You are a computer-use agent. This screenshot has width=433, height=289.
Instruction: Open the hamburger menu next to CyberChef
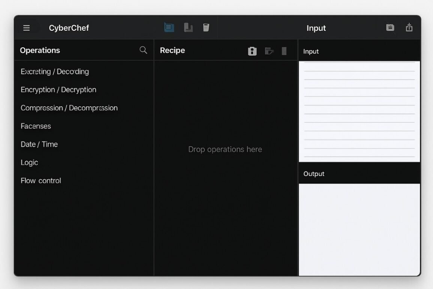tap(26, 27)
